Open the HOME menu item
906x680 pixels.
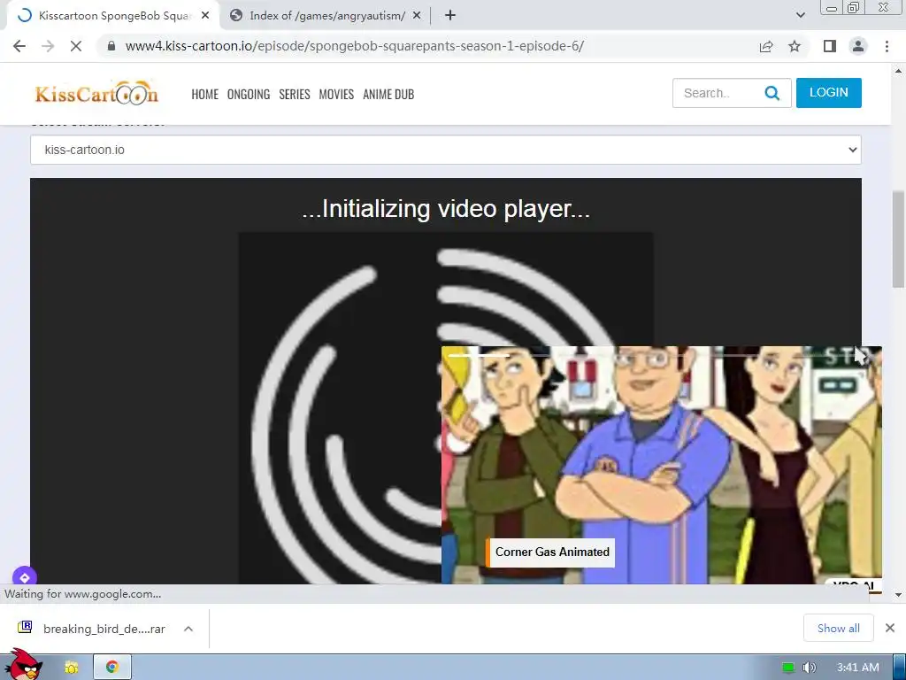[205, 94]
